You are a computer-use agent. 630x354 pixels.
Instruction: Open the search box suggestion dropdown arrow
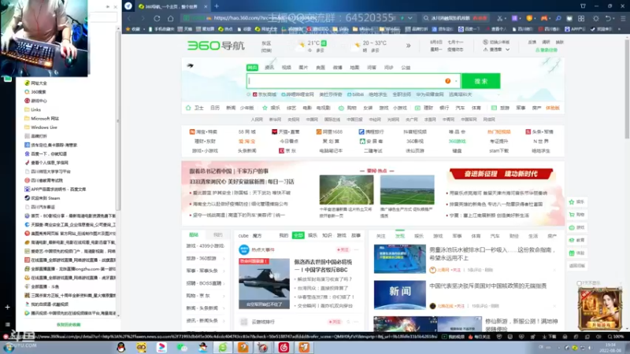pyautogui.click(x=456, y=81)
